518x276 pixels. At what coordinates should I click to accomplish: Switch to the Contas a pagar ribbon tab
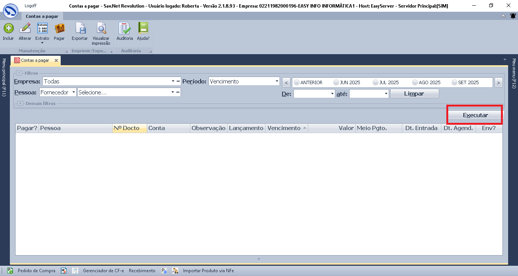pos(42,16)
